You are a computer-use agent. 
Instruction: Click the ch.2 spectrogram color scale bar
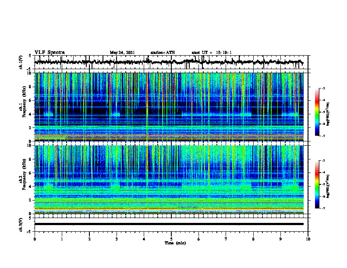(317, 184)
